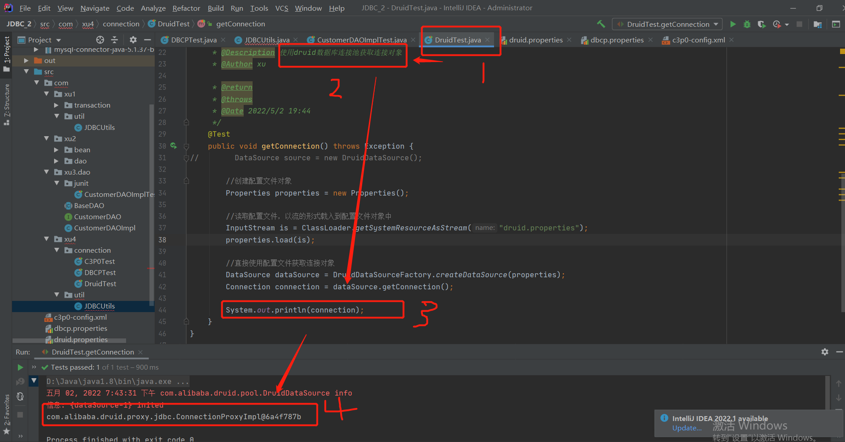Open the Analyze menu

pos(153,8)
